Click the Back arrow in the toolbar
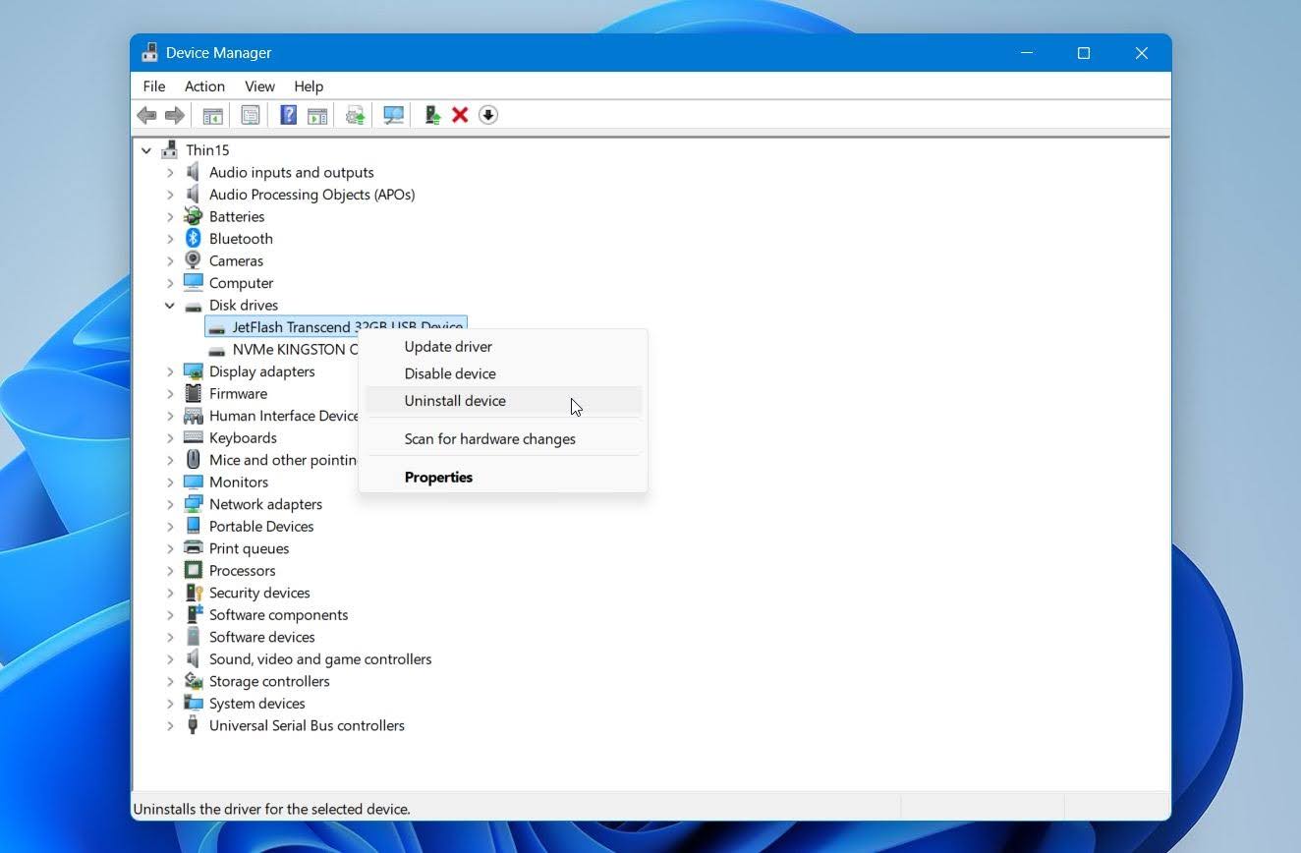The image size is (1301, 853). (x=146, y=116)
